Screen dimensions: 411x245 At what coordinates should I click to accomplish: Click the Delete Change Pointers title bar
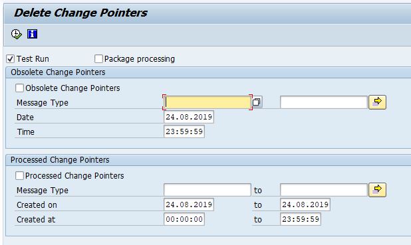pyautogui.click(x=207, y=13)
